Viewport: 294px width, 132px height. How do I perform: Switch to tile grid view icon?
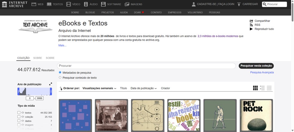[x=255, y=88]
